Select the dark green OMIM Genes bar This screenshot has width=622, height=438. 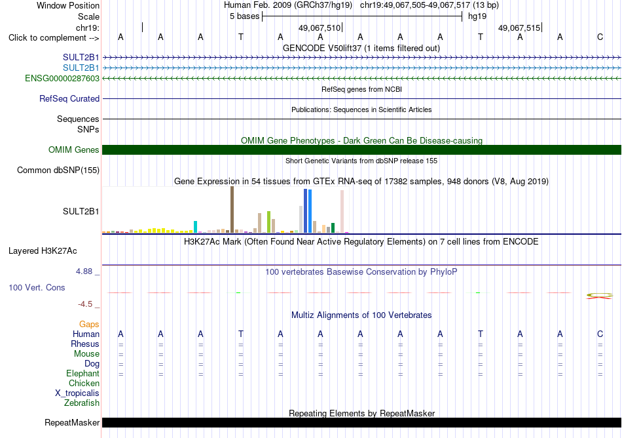(x=361, y=149)
